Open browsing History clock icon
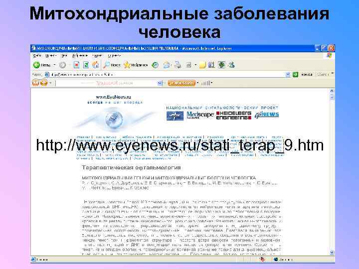This screenshot has height=269, width=359. pos(155,65)
